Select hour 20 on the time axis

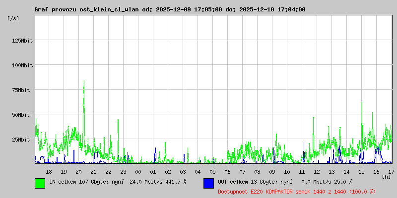click(x=78, y=171)
